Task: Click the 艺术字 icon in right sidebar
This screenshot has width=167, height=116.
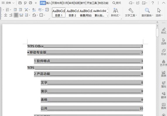Action: point(163,63)
